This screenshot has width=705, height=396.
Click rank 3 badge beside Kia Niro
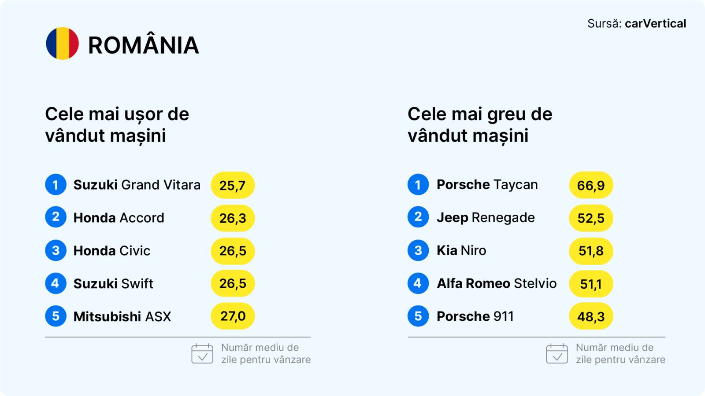(418, 250)
